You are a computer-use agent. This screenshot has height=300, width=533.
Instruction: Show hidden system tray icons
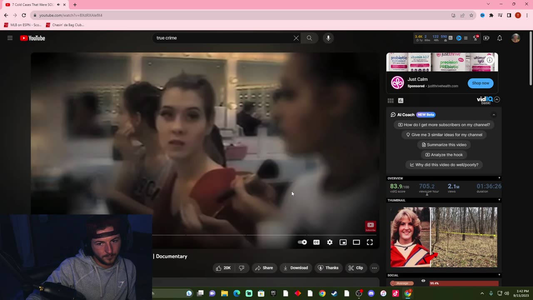point(482,293)
